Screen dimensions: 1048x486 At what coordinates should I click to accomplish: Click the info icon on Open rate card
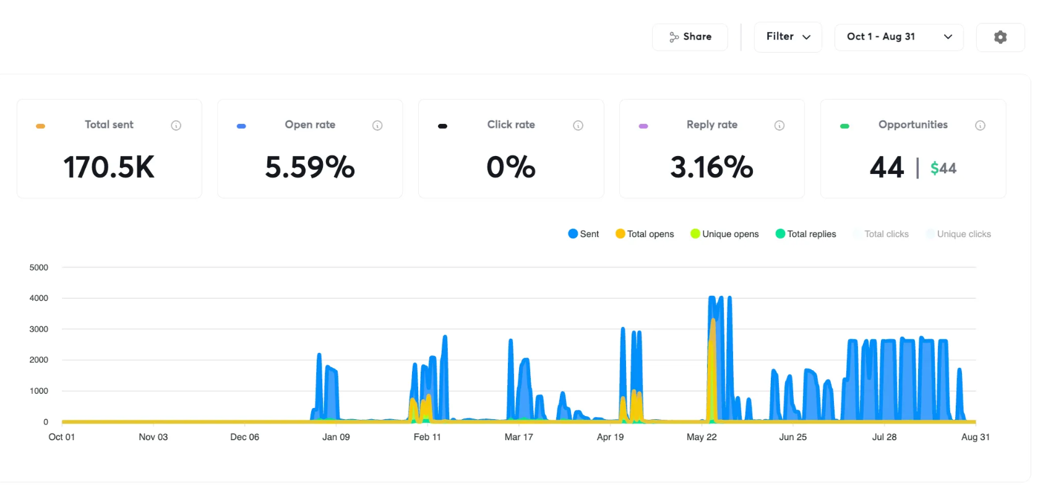pos(377,126)
